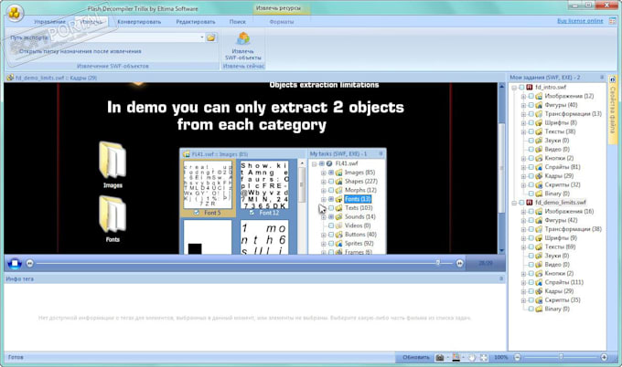This screenshot has width=622, height=367.
Task: Click the camera snapshot icon in status bar
Action: [x=440, y=358]
